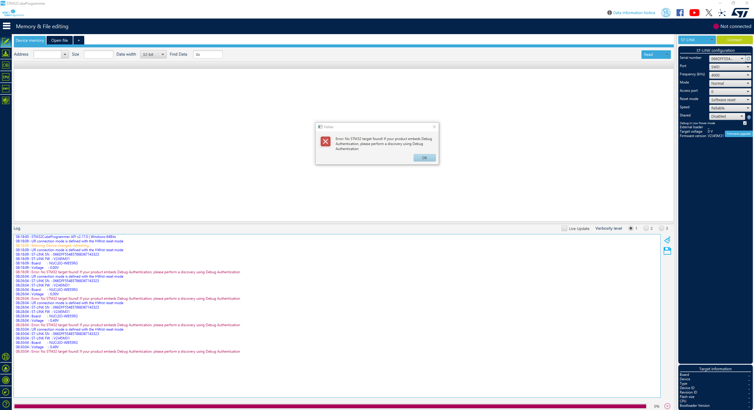Open the help question mark icon
Screen dimensions: 754x410
6,404
